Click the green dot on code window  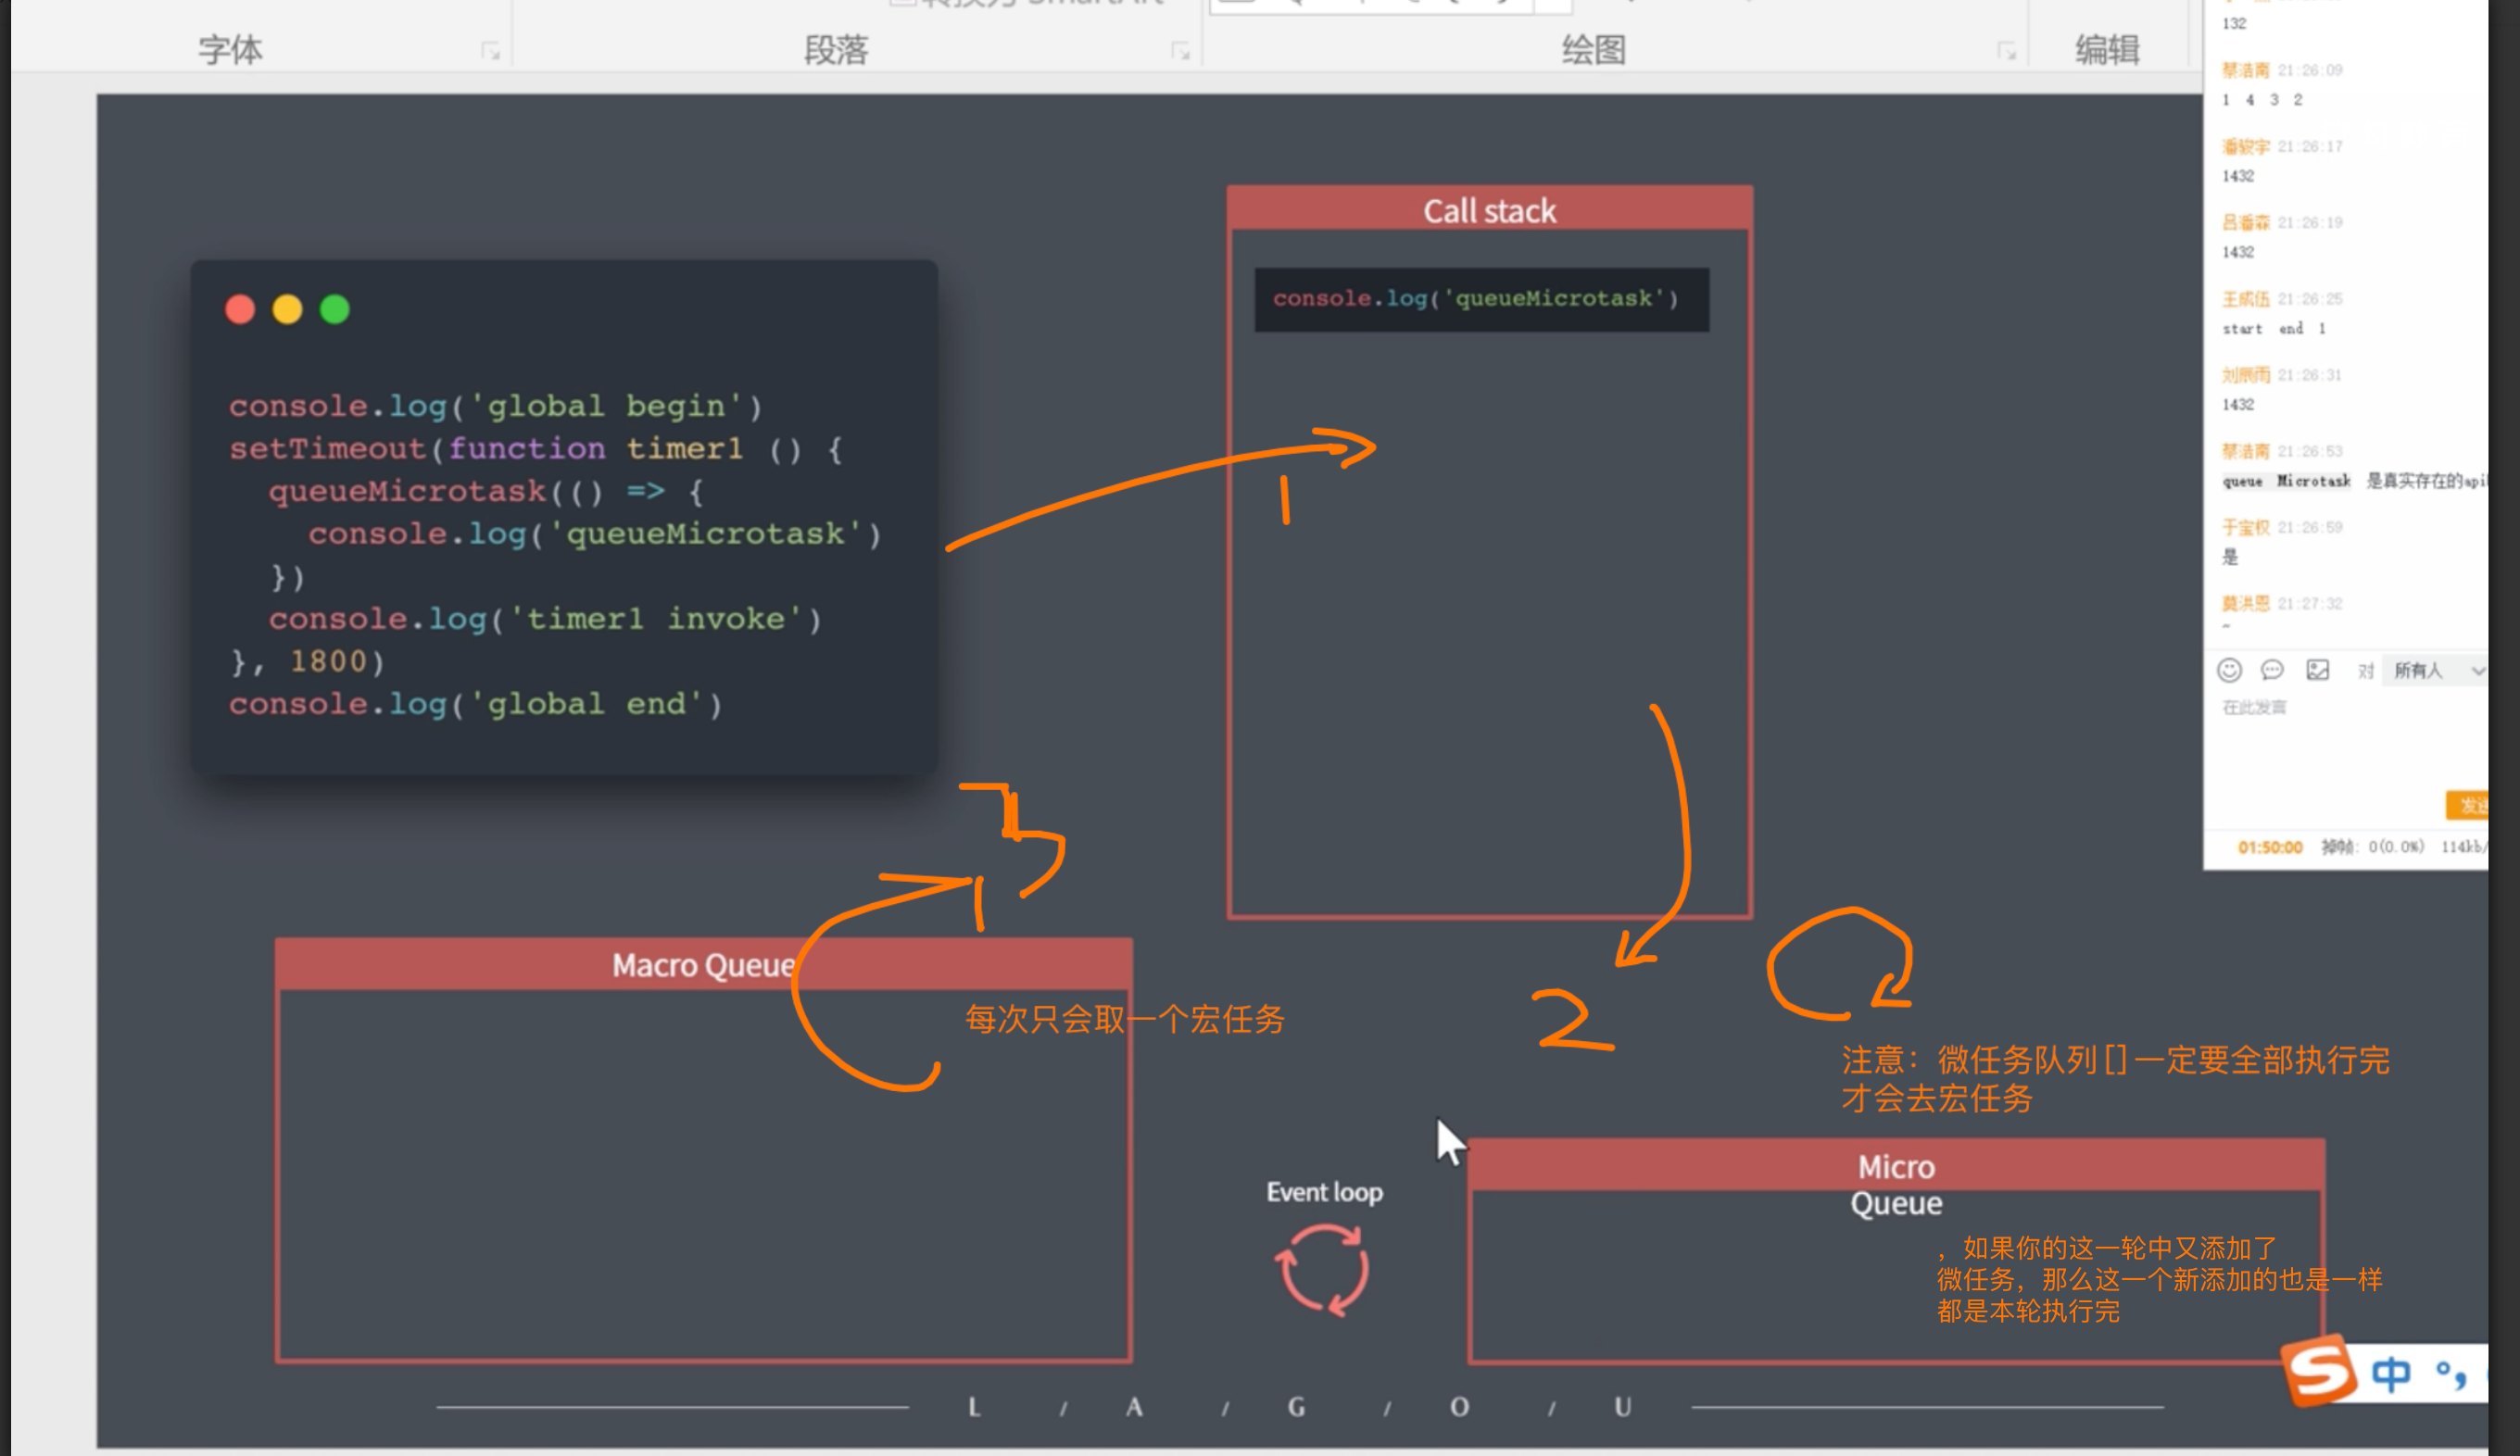334,310
